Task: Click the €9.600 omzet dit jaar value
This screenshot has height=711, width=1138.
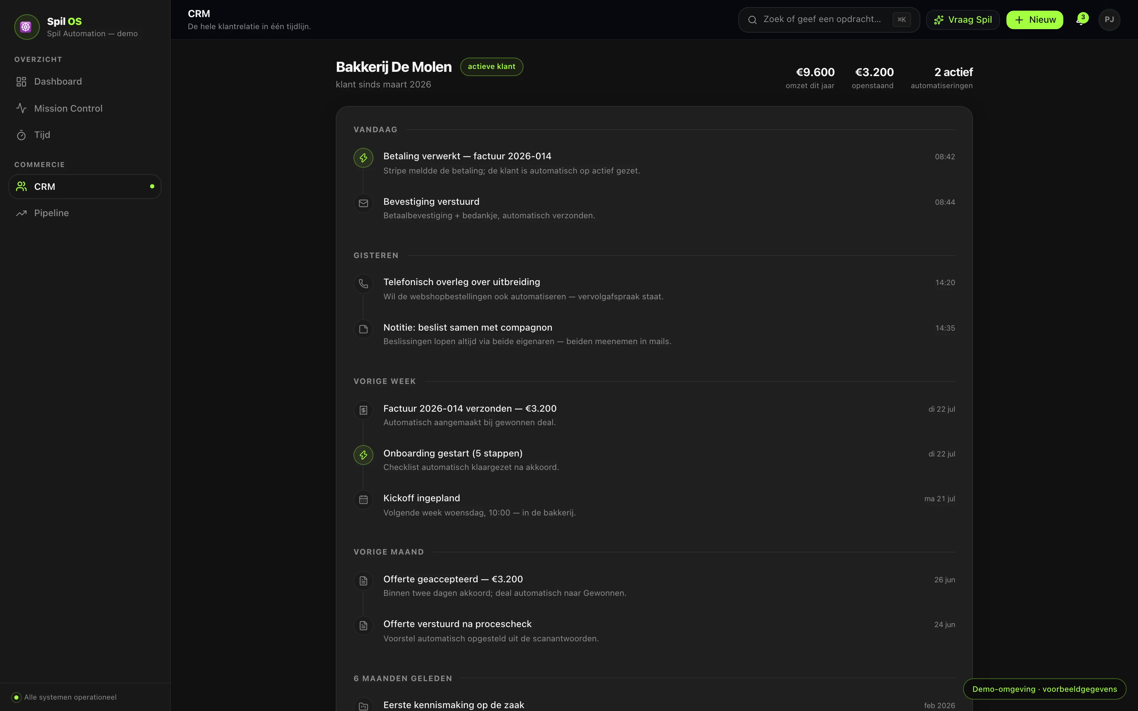Action: pos(815,73)
